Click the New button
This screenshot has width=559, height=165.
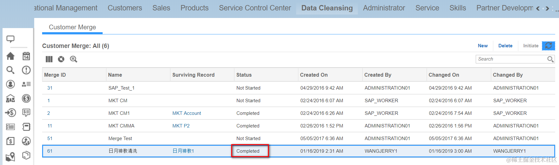pyautogui.click(x=483, y=46)
